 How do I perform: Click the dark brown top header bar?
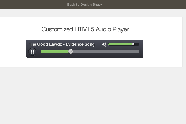(93, 4)
